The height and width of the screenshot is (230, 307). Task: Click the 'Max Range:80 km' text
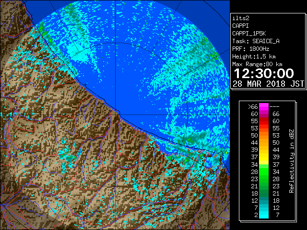click(257, 64)
